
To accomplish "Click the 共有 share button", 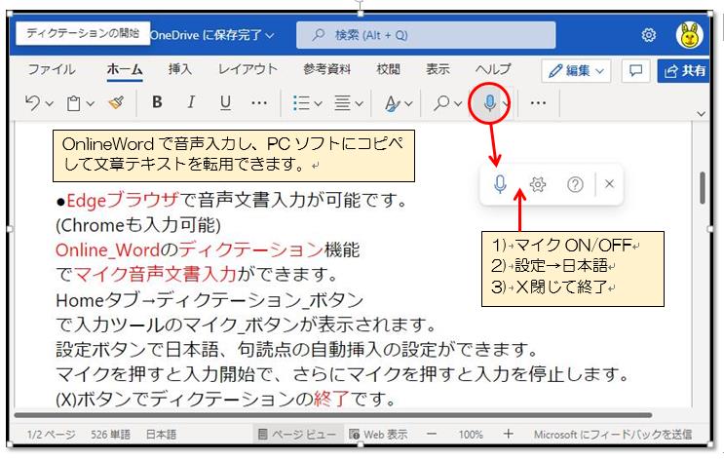I will coord(684,70).
